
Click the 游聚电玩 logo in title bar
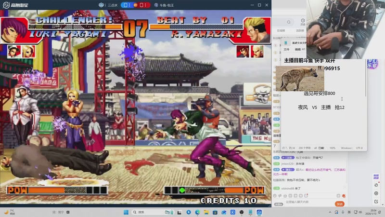click(15, 5)
